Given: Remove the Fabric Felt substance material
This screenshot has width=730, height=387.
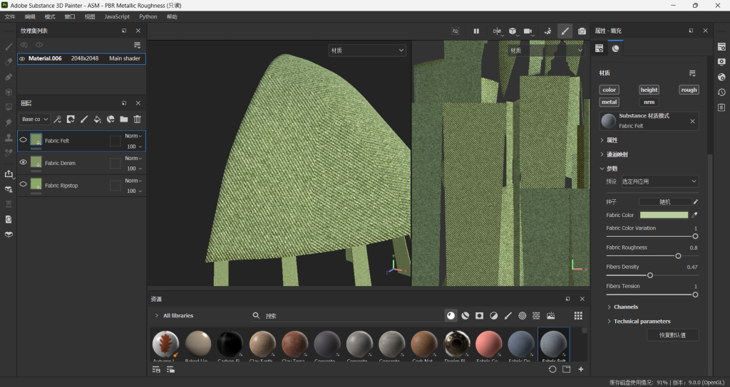Looking at the screenshot, I should pos(692,121).
